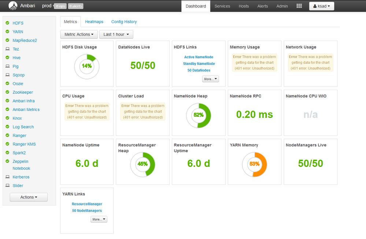Open the Admin tab
The image size is (366, 239).
tap(282, 6)
